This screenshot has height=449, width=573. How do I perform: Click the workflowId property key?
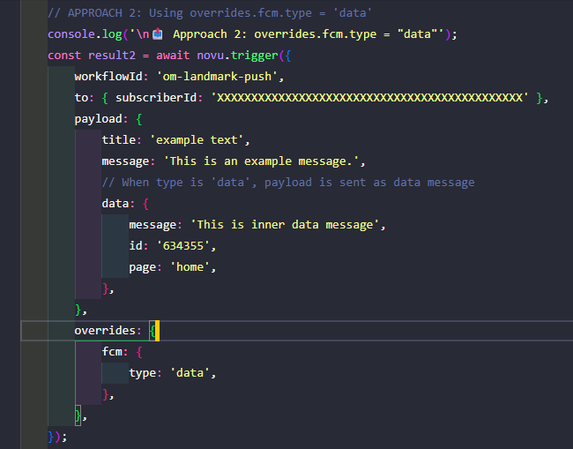click(x=108, y=77)
